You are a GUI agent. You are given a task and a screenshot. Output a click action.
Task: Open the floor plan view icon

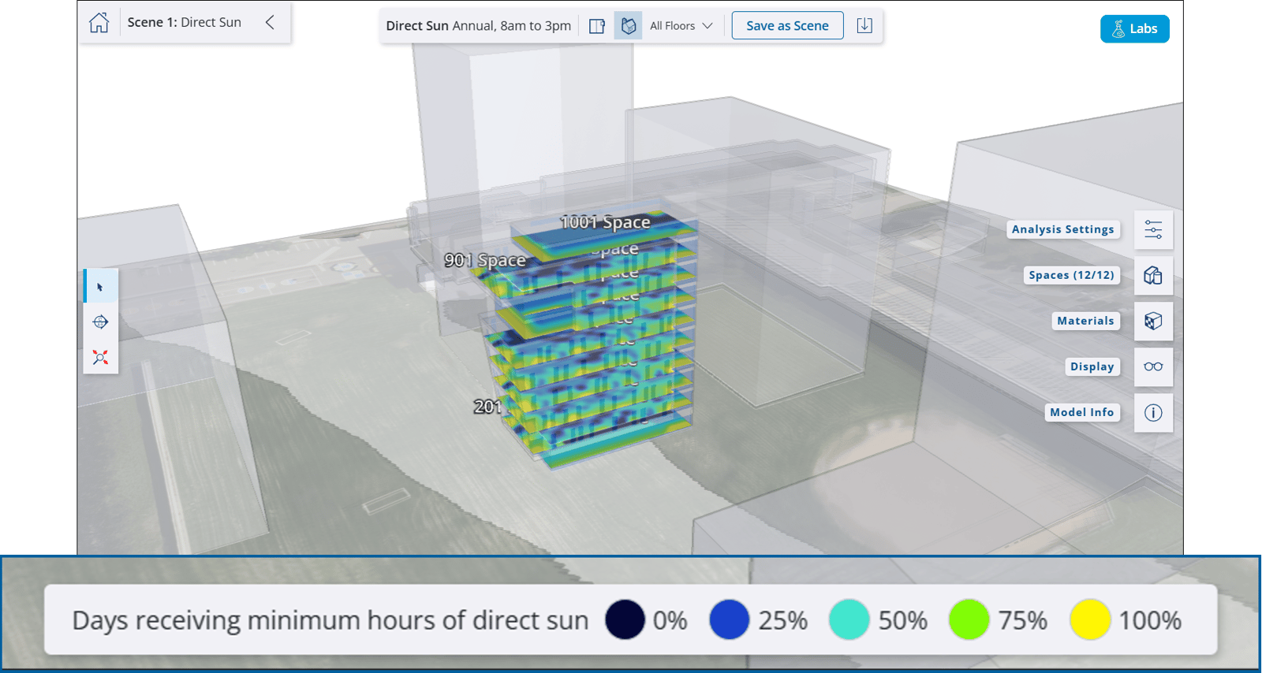(597, 26)
